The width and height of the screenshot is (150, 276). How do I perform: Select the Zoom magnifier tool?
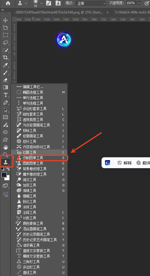[5, 154]
